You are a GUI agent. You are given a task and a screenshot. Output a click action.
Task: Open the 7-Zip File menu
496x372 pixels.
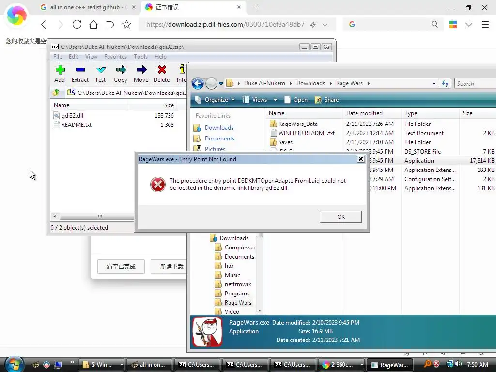tap(58, 57)
